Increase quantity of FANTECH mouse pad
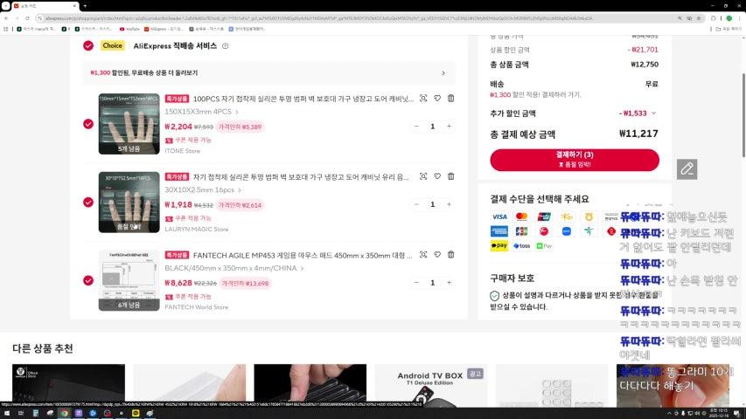Viewport: 746px width, 419px height. (449, 283)
